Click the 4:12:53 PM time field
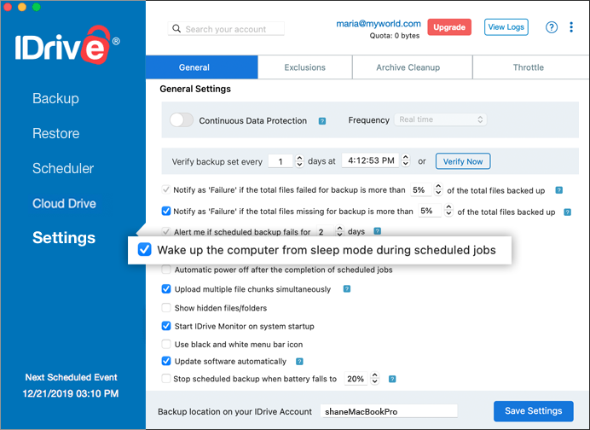590x430 pixels. 371,160
